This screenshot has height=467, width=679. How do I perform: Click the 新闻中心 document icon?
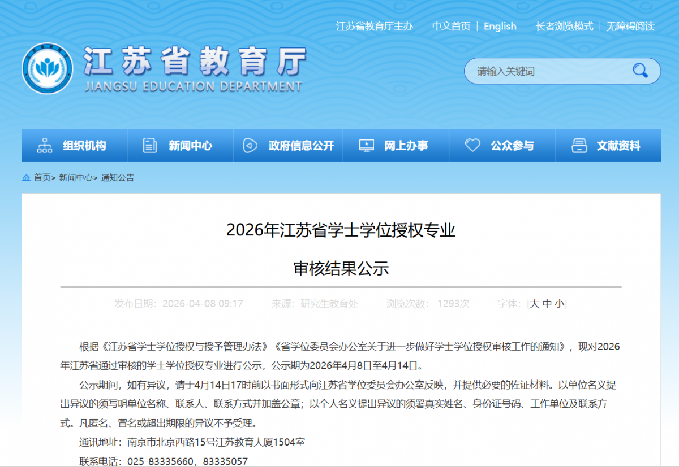pyautogui.click(x=150, y=146)
